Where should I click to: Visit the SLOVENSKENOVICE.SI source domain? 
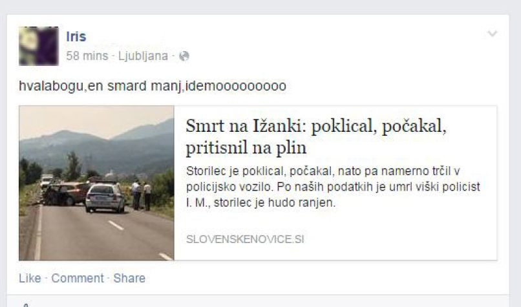tap(245, 239)
